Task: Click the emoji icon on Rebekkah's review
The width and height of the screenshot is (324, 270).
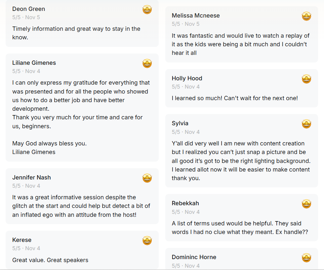Action: (x=306, y=204)
